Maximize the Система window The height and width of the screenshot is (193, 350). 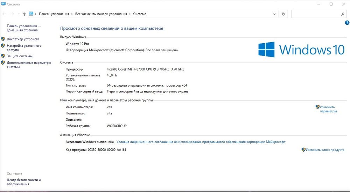(x=331, y=4)
